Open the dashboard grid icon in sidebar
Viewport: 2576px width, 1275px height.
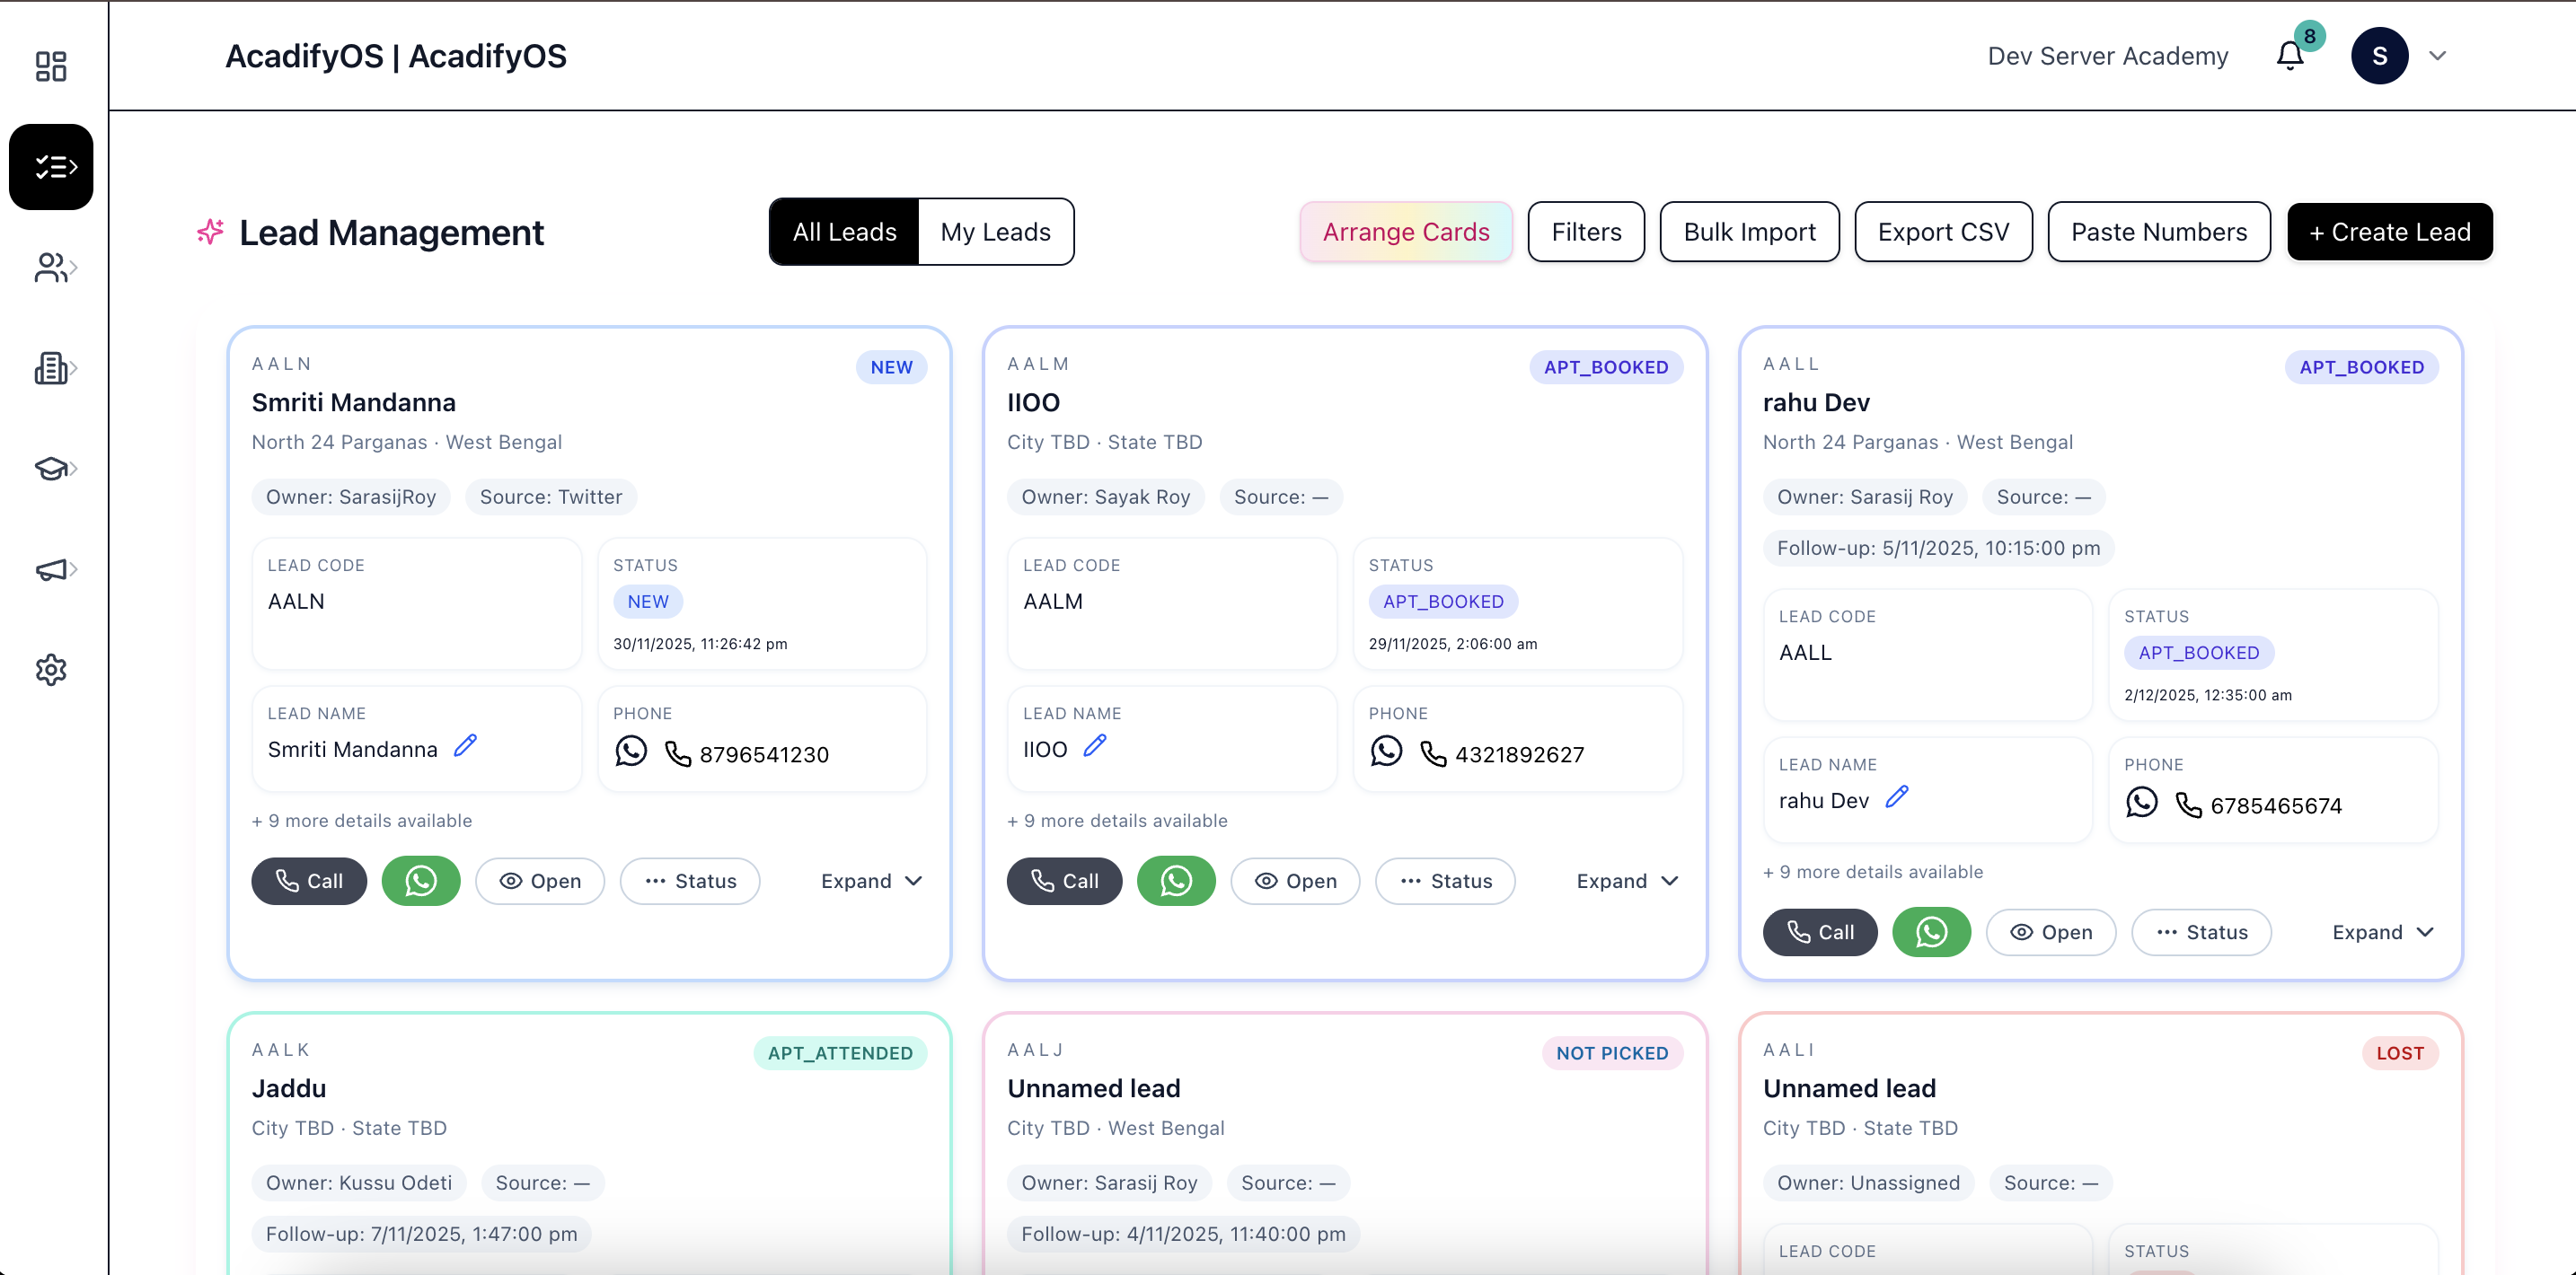click(51, 66)
